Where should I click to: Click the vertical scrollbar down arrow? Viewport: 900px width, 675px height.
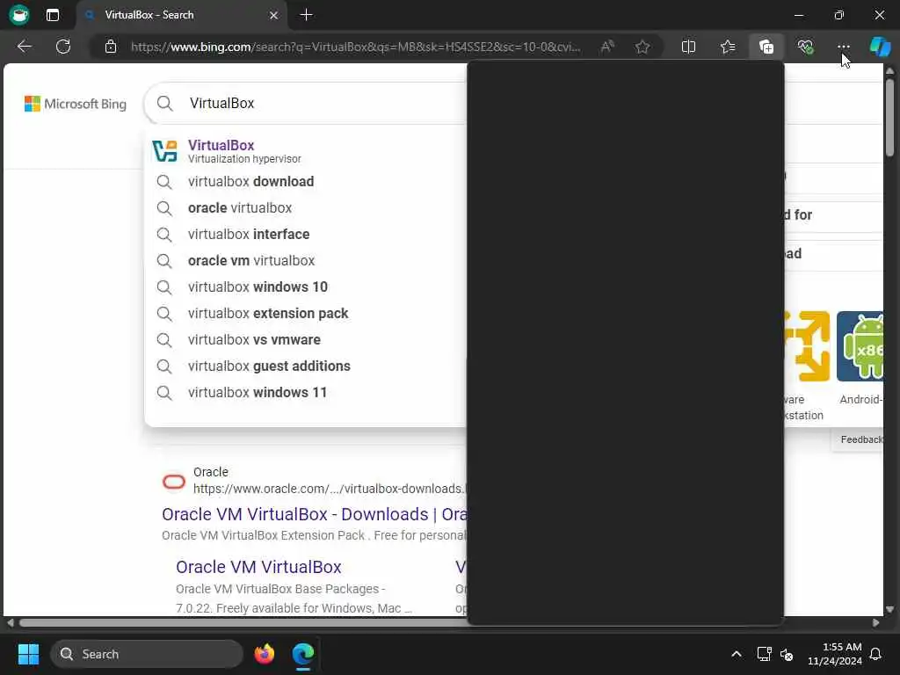click(x=889, y=610)
